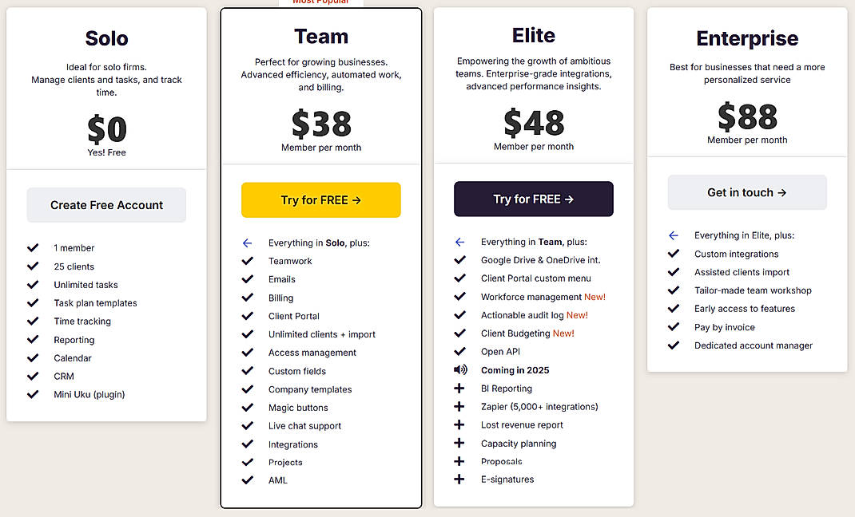
Task: Click the checkmark next to Pay by invoice
Action: pyautogui.click(x=674, y=327)
